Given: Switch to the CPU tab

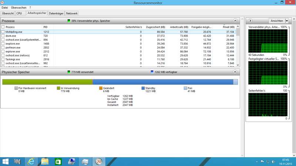Looking at the screenshot, I should (x=19, y=13).
